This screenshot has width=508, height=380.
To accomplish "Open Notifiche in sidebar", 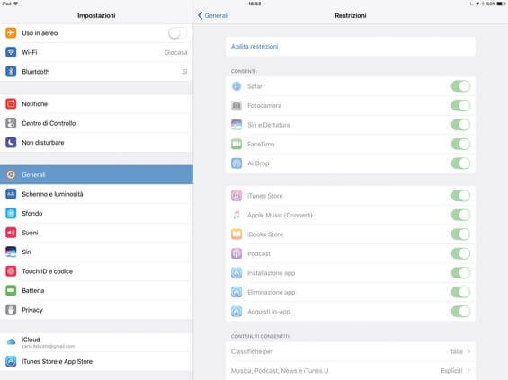I will [x=96, y=104].
